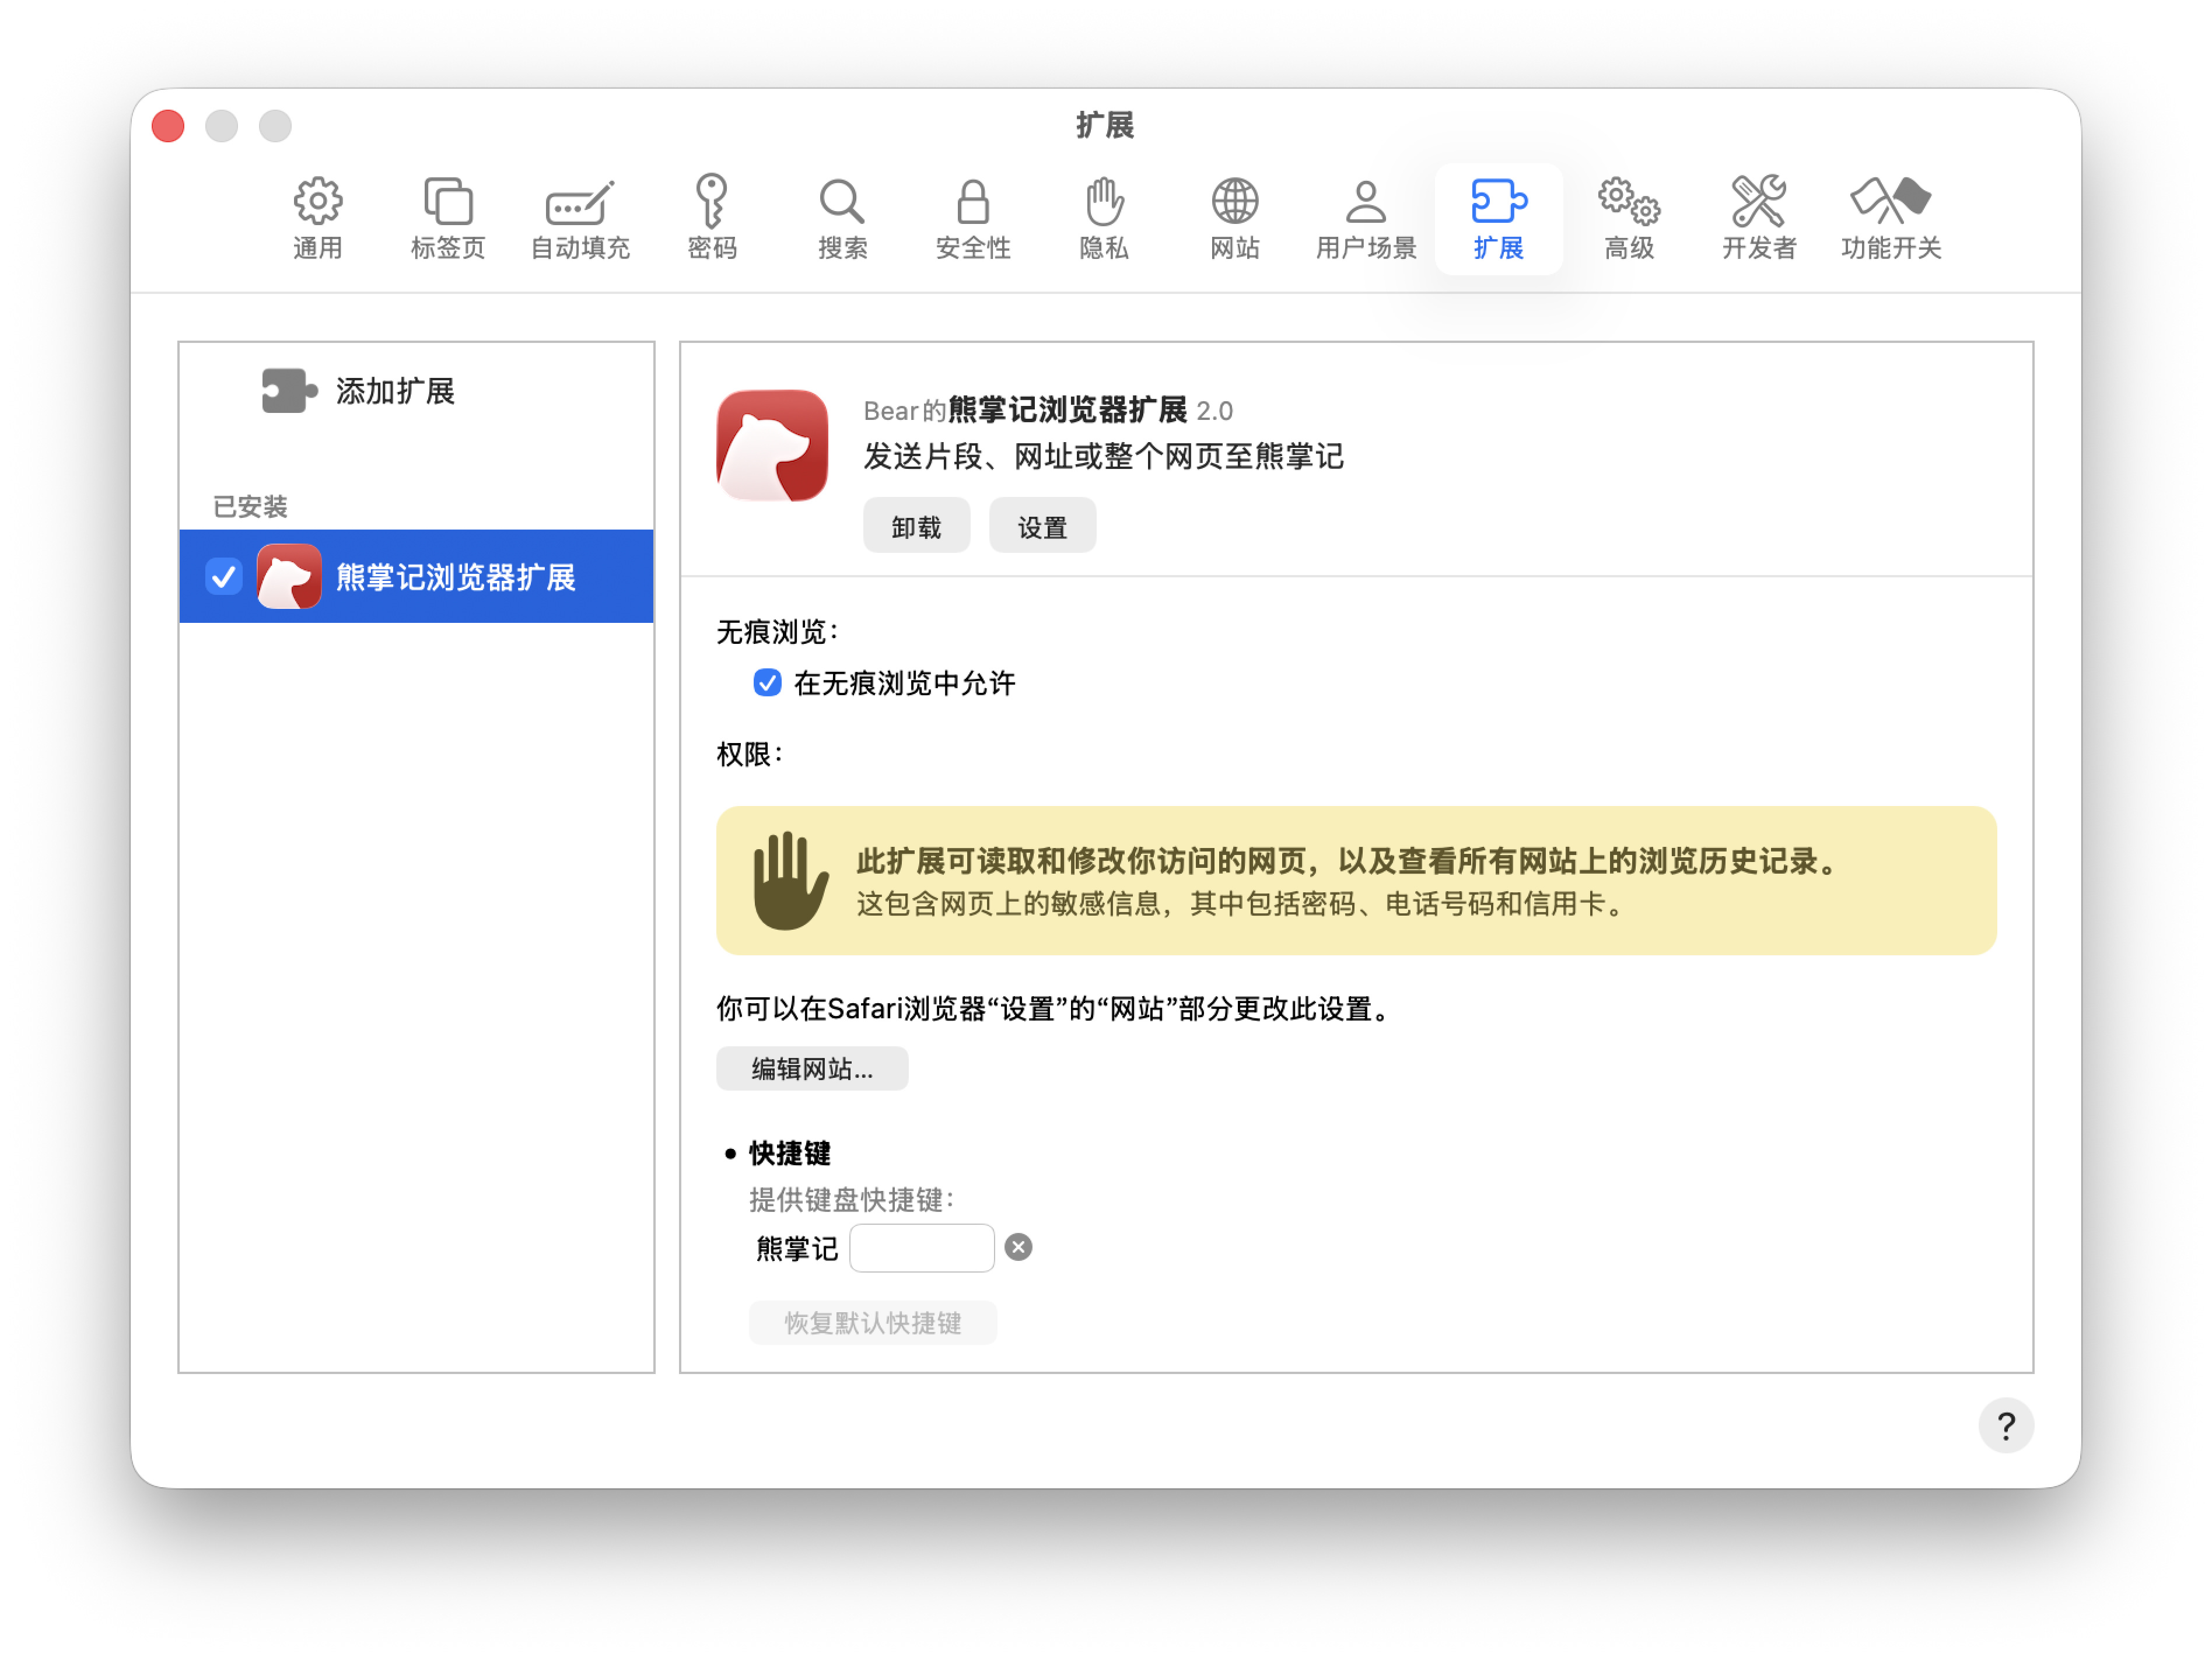Viewport: 2212px width, 1661px height.
Task: Disable the 熊掌记浏览器扩展 checkbox in sidebar
Action: click(x=223, y=577)
